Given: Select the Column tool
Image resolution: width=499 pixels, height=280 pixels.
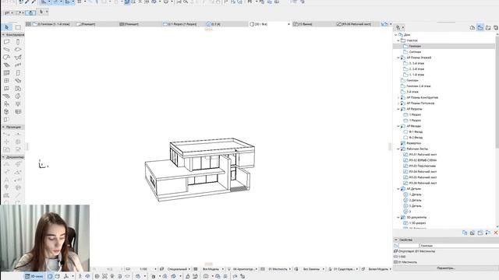Looking at the screenshot, I should 18,42.
